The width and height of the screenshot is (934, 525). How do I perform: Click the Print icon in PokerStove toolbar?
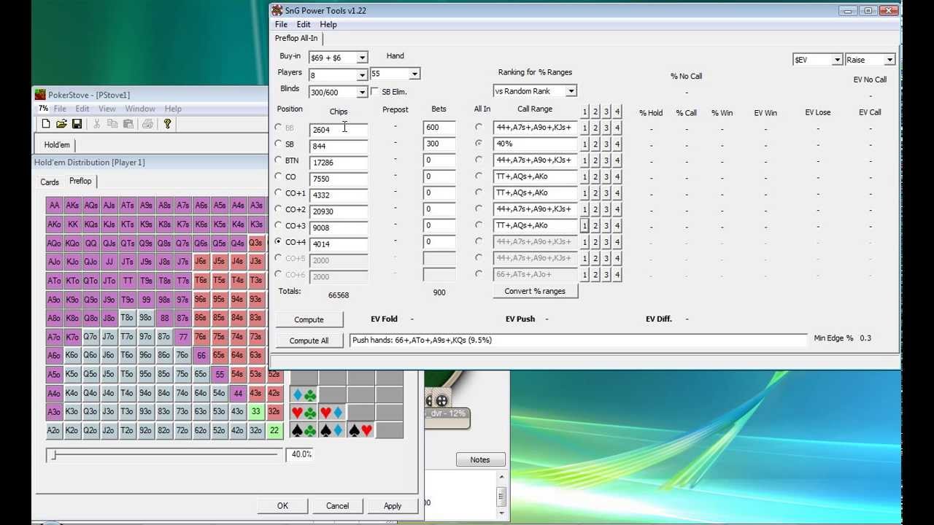147,125
